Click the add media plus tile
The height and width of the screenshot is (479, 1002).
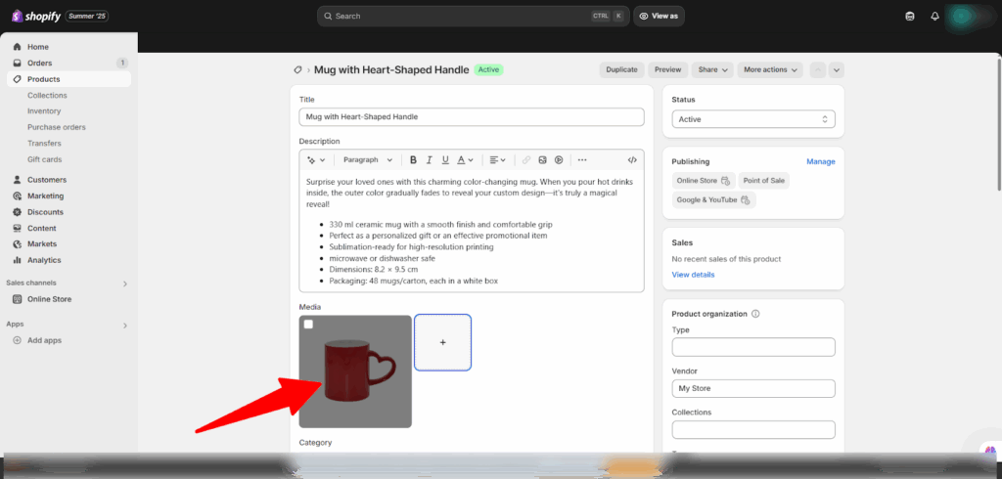pyautogui.click(x=442, y=342)
